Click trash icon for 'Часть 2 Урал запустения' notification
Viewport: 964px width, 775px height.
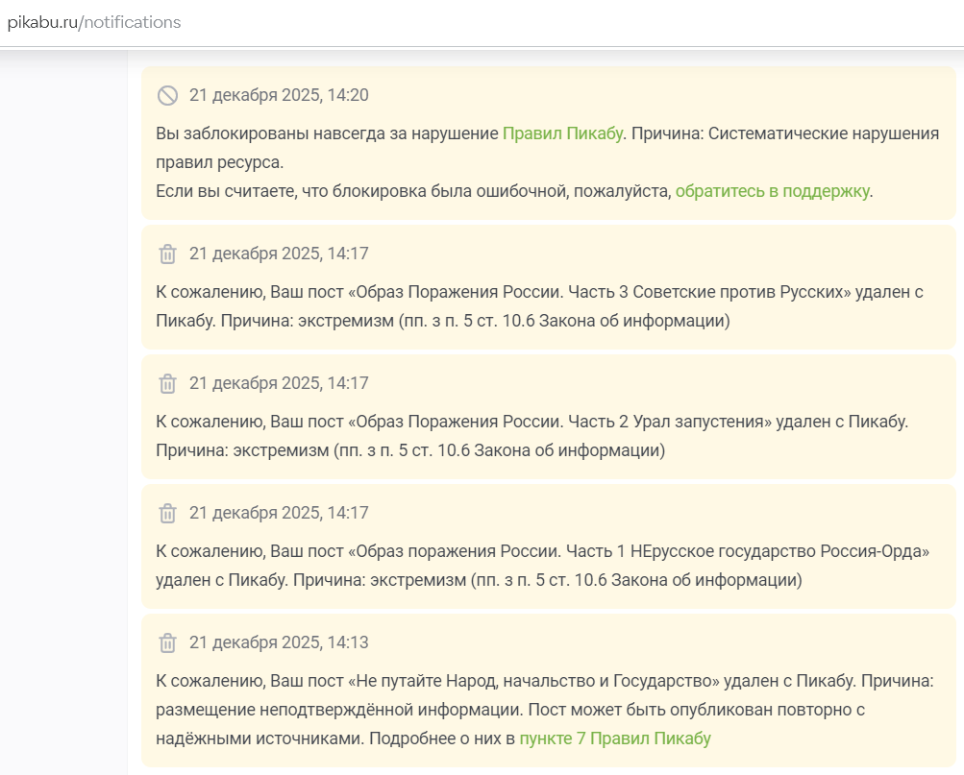click(167, 383)
